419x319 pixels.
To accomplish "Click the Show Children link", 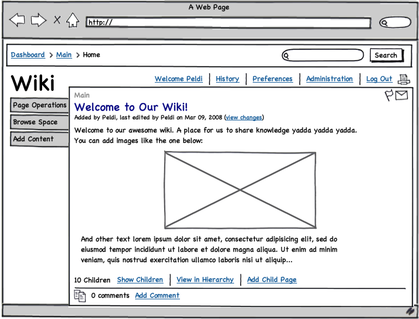I will (x=140, y=280).
